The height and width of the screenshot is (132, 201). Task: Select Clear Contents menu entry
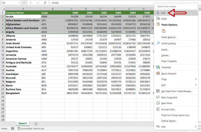click(x=169, y=61)
